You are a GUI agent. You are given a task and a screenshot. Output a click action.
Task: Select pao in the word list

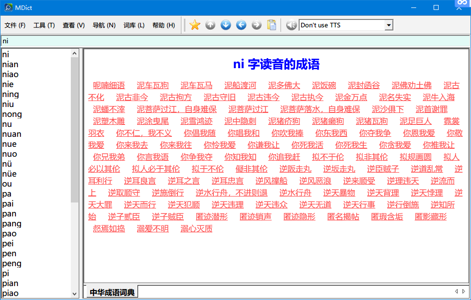(9, 233)
